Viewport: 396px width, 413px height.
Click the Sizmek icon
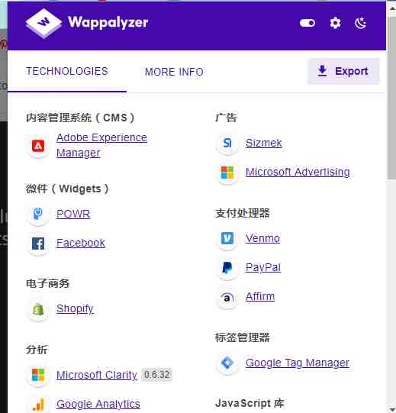[x=227, y=143]
